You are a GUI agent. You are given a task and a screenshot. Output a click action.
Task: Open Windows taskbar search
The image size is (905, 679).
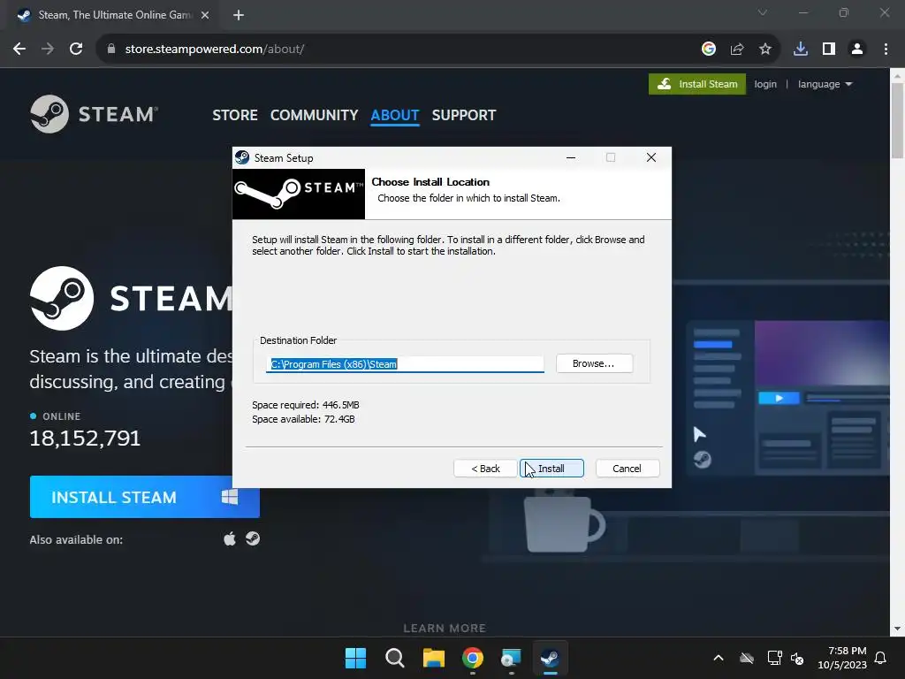pyautogui.click(x=395, y=658)
